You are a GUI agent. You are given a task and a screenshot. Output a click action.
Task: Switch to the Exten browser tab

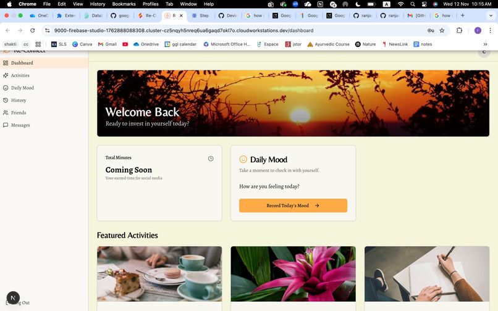(66, 15)
